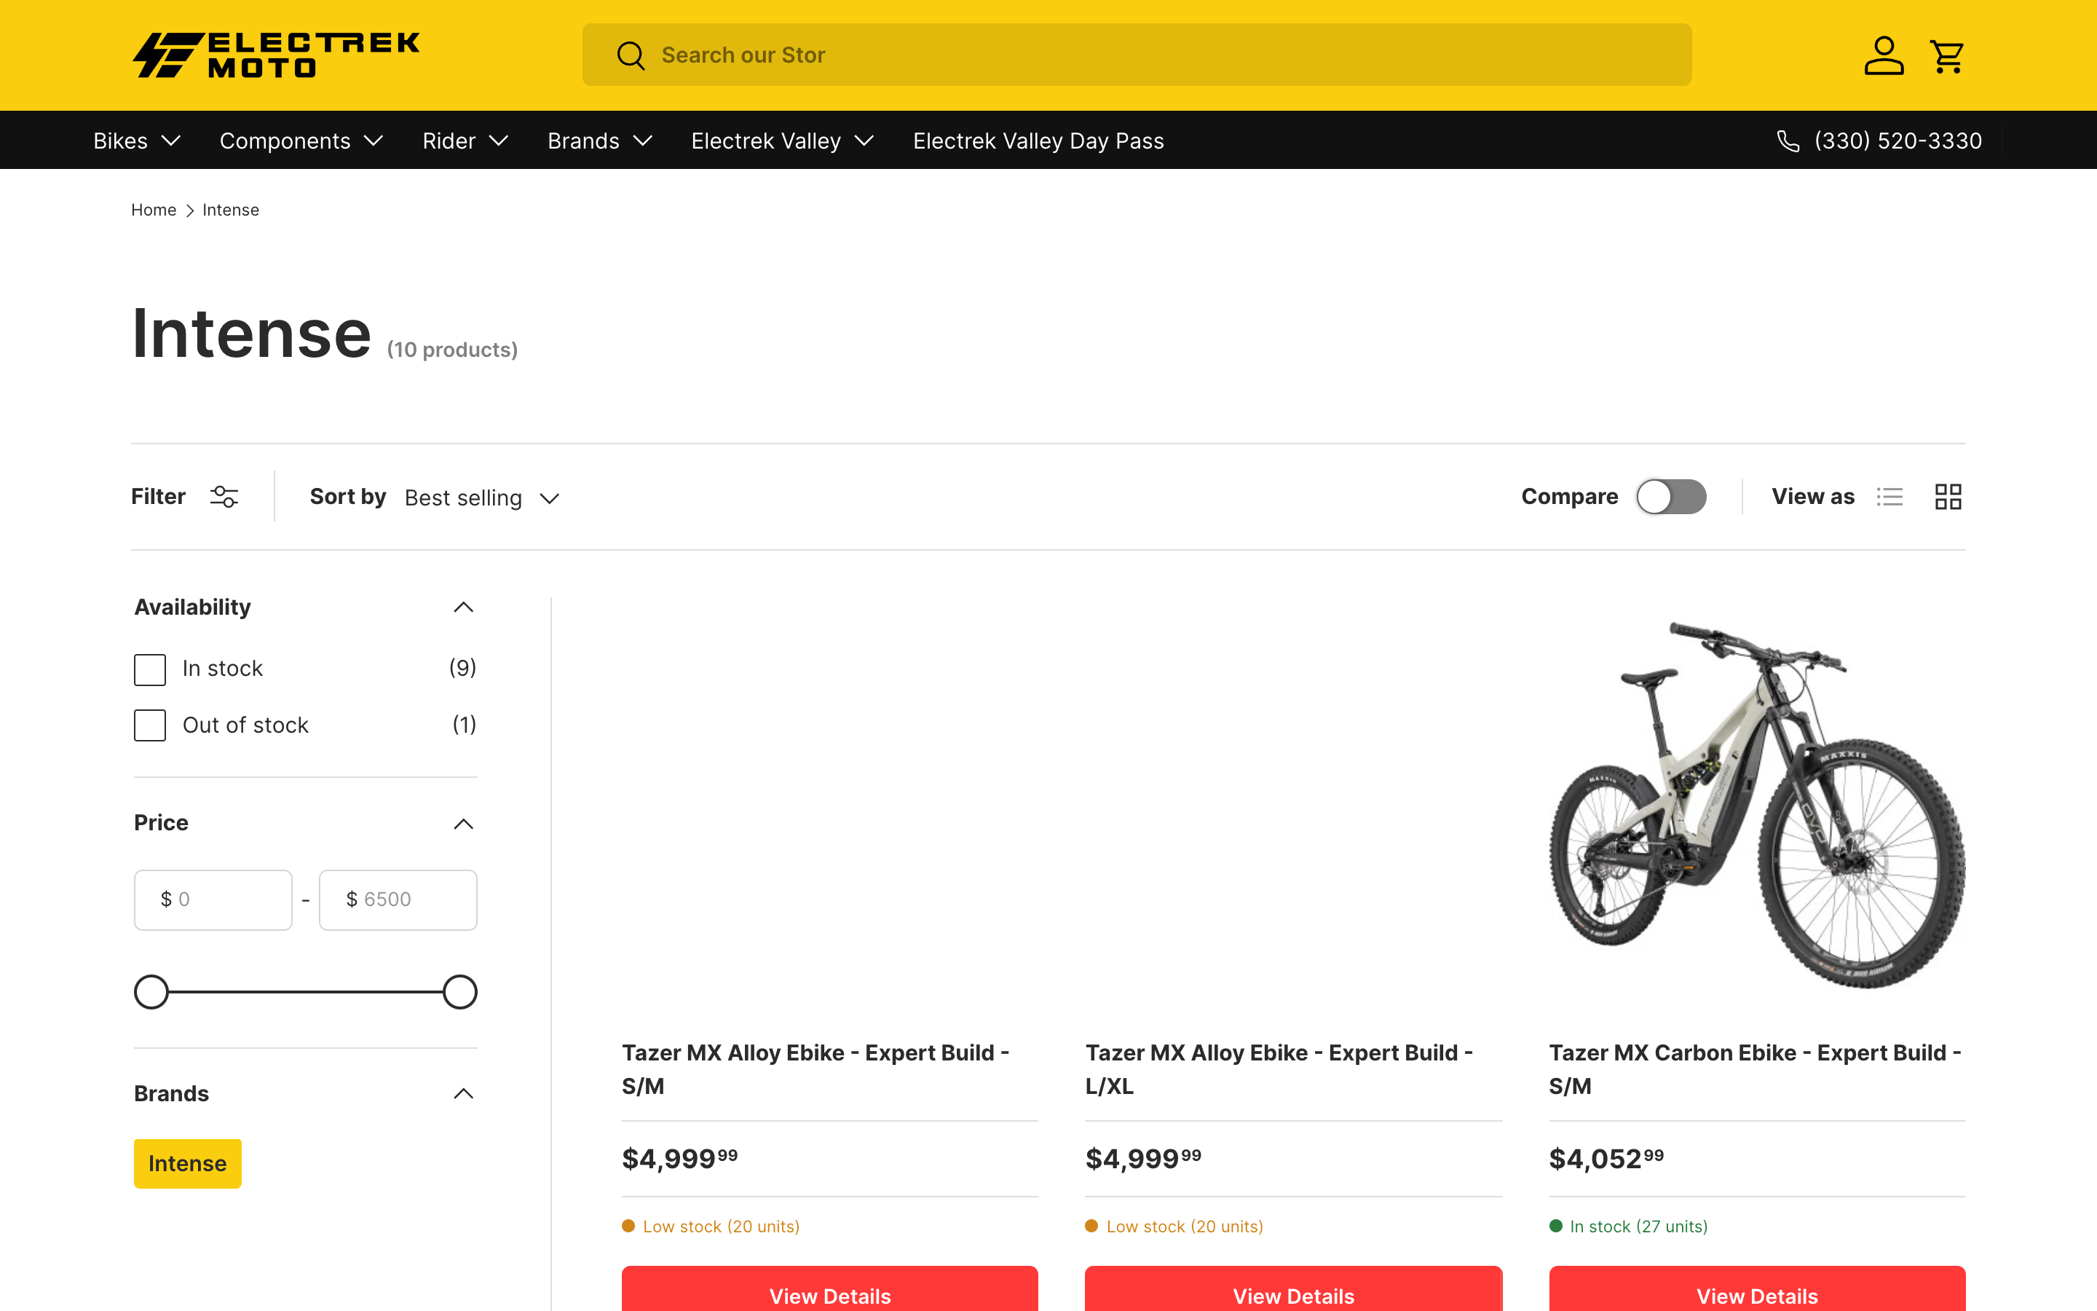Viewport: 2097px width, 1311px height.
Task: Click the right price slider handle
Action: (x=460, y=992)
